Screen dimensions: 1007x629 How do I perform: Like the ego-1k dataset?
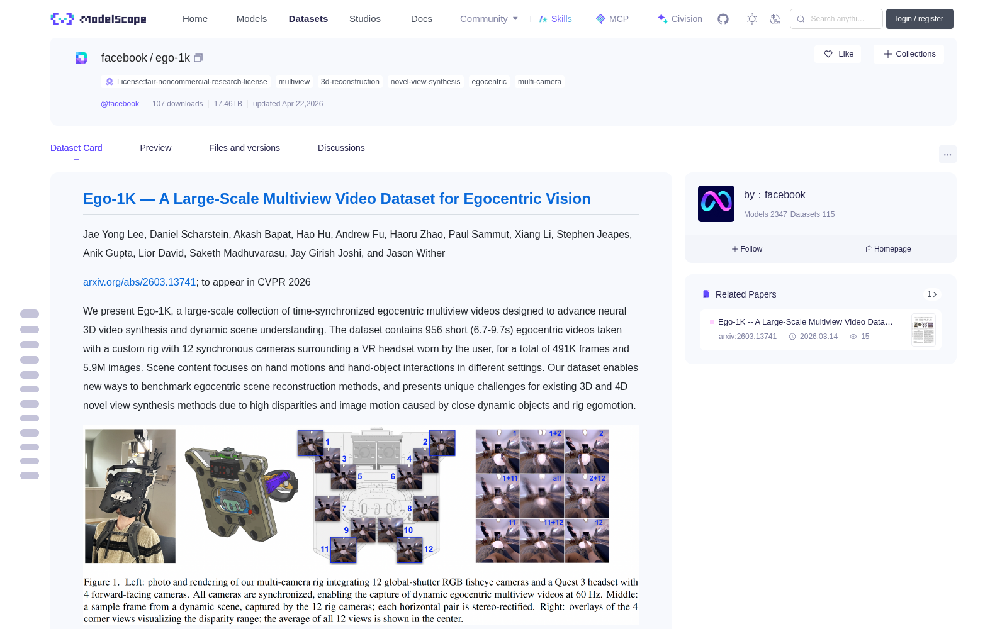tap(838, 54)
